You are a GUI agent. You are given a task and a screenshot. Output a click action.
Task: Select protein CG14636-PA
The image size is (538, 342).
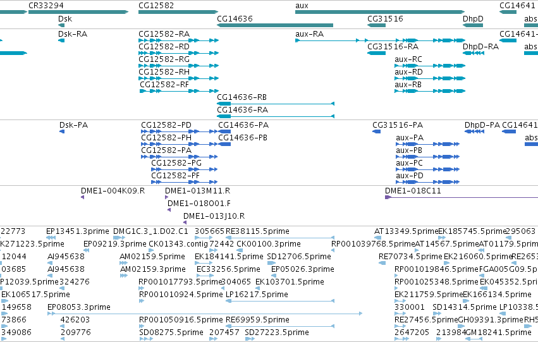click(x=243, y=125)
